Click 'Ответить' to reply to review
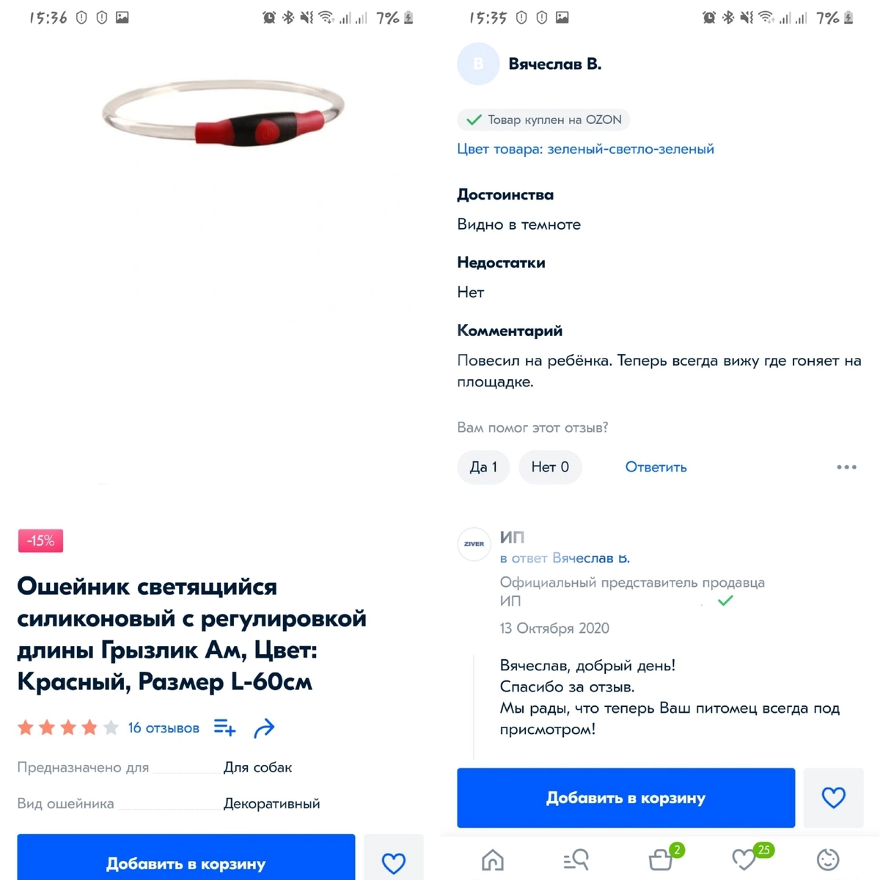The image size is (880, 880). tap(656, 467)
